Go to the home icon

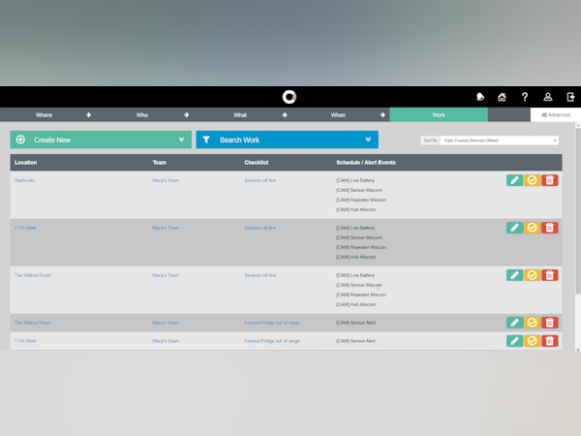point(502,97)
